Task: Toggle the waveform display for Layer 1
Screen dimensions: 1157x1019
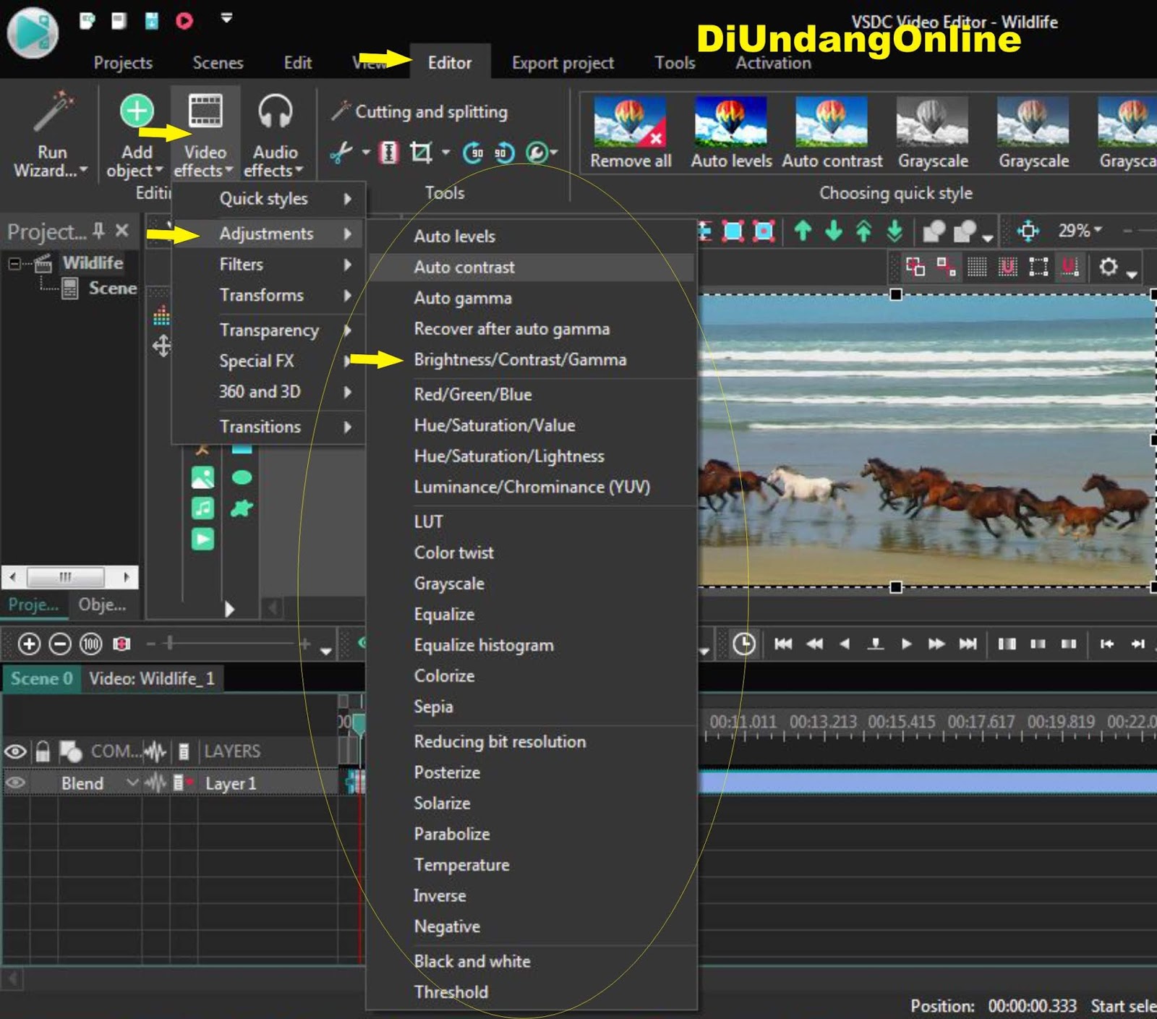Action: pos(155,783)
